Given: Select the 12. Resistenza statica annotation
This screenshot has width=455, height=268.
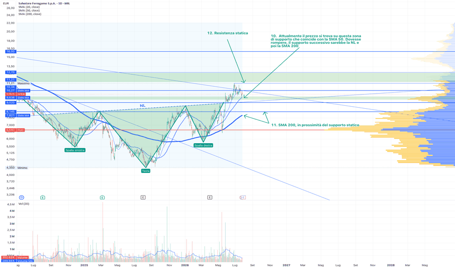Looking at the screenshot, I should click(228, 33).
